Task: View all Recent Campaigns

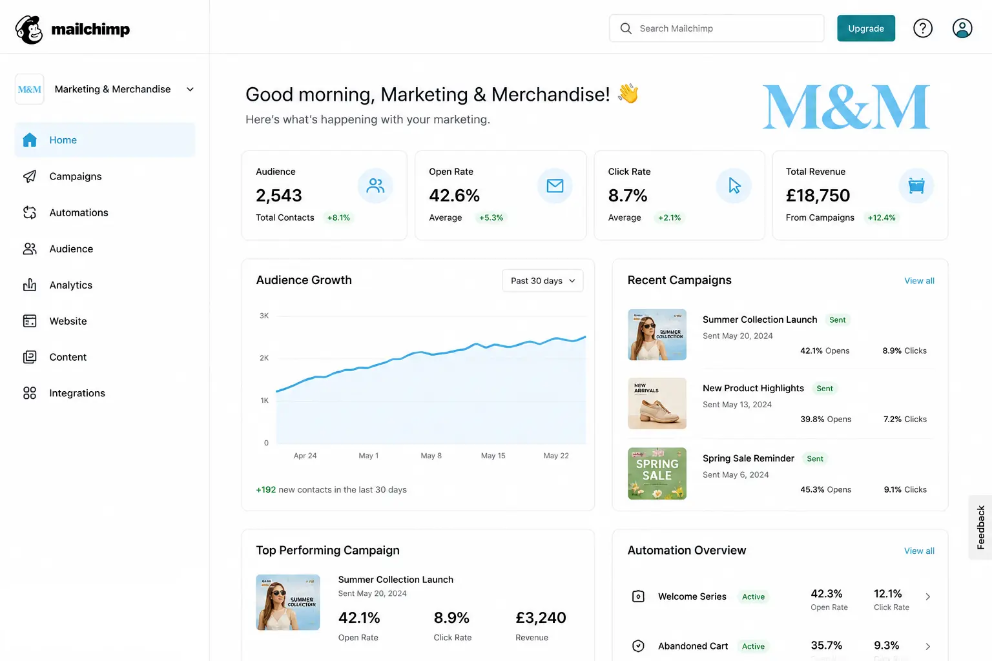Action: pos(919,281)
